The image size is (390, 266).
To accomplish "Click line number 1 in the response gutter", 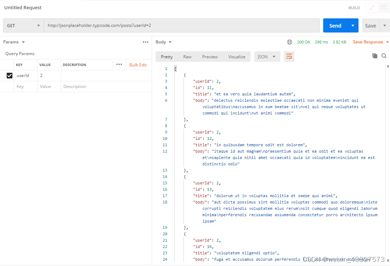I will point(166,69).
